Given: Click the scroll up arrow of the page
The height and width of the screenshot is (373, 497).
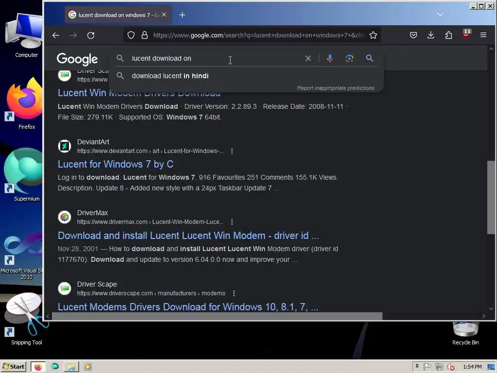Looking at the screenshot, I should [491, 49].
